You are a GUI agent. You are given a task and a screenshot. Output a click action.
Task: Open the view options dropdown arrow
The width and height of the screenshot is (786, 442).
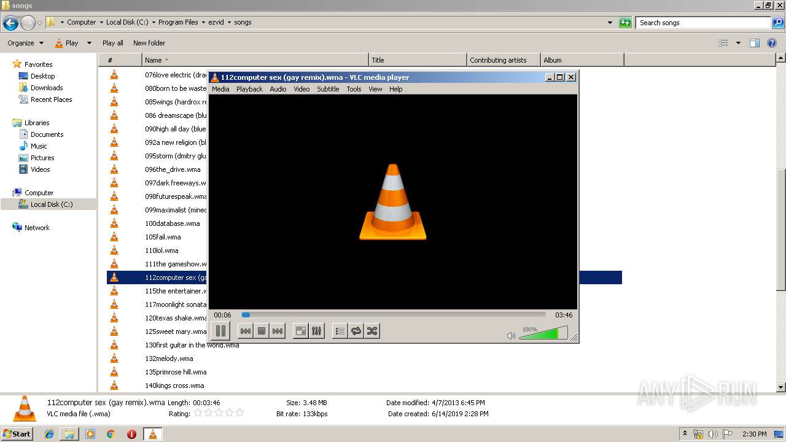click(x=738, y=43)
